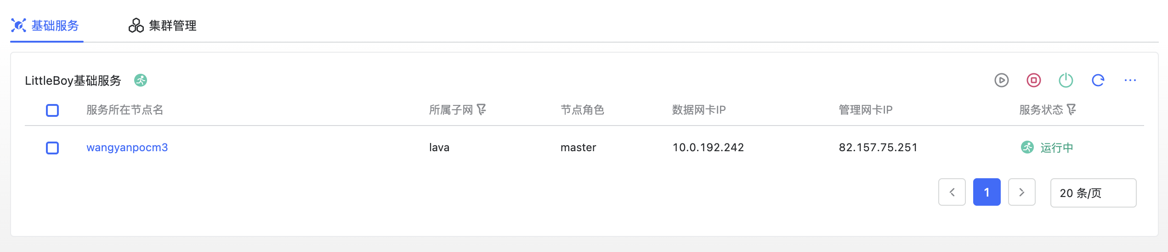Click the 基础服务 tab icon

click(x=18, y=25)
